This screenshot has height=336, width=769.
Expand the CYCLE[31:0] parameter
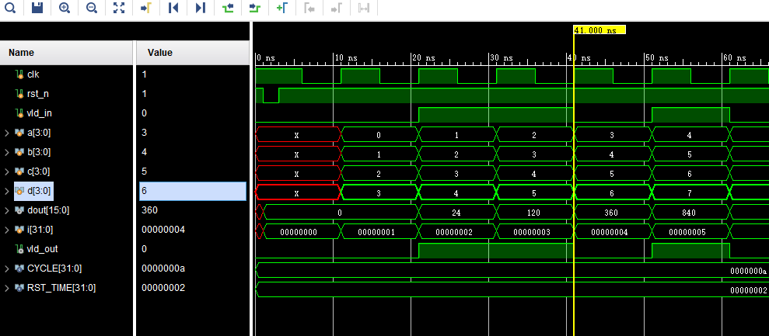(7, 268)
